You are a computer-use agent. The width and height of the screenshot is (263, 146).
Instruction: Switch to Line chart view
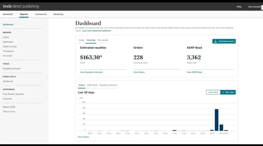point(213,92)
